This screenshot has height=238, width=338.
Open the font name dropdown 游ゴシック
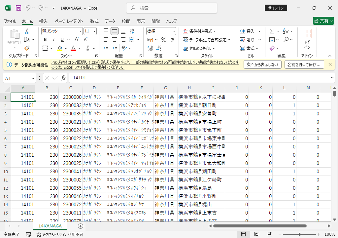(81, 31)
